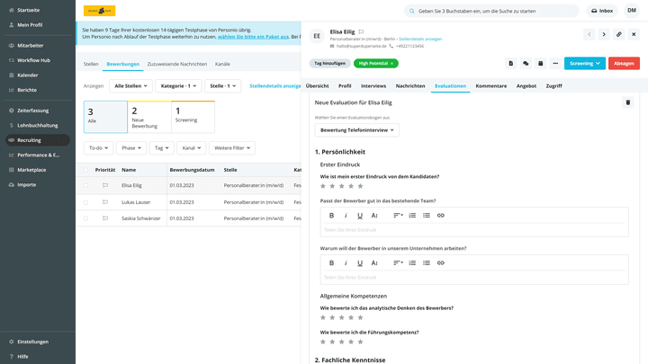Apply italic in the team fit editor
This screenshot has width=648, height=364.
click(x=346, y=216)
